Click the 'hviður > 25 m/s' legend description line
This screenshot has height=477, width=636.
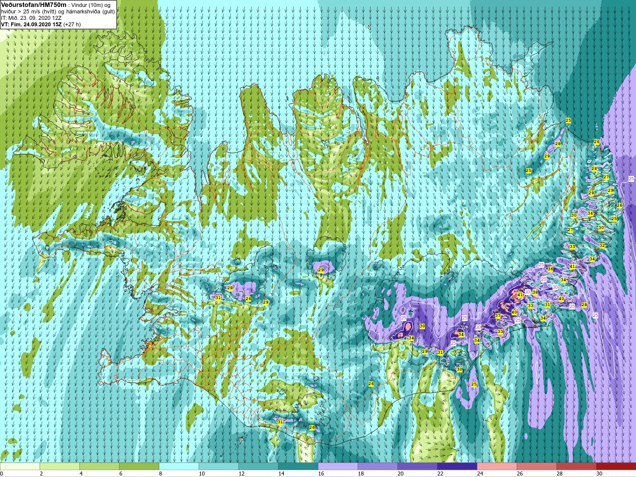(58, 11)
